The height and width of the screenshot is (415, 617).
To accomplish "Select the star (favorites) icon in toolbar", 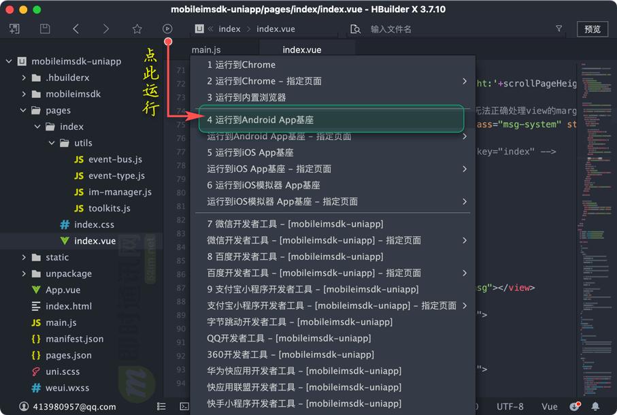I will coord(137,29).
